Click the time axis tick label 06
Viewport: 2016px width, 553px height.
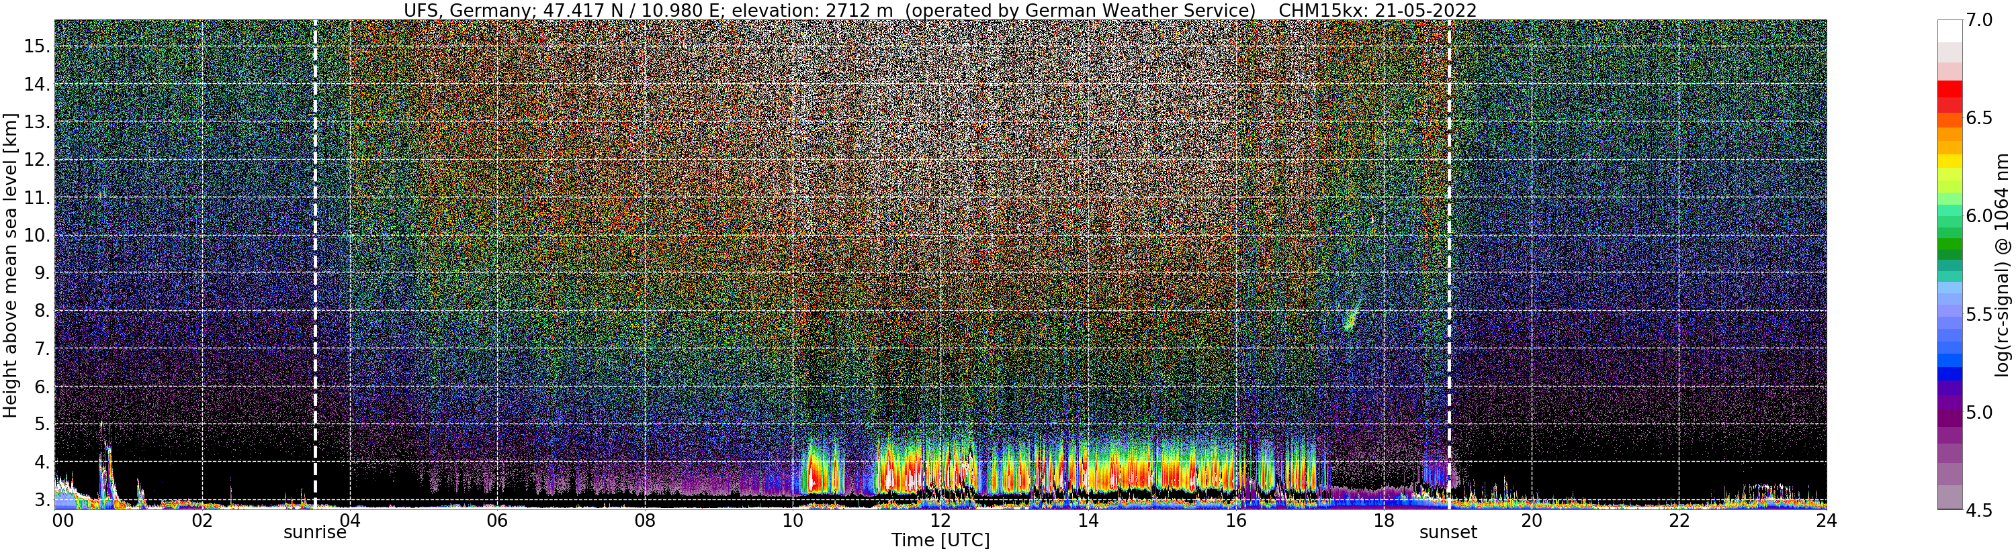click(497, 521)
